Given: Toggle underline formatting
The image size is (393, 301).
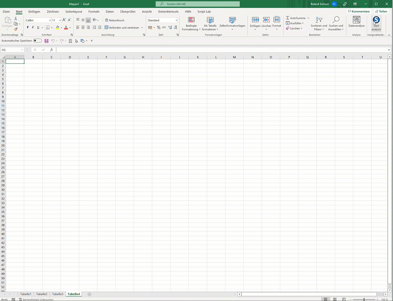Looking at the screenshot, I should (38, 27).
